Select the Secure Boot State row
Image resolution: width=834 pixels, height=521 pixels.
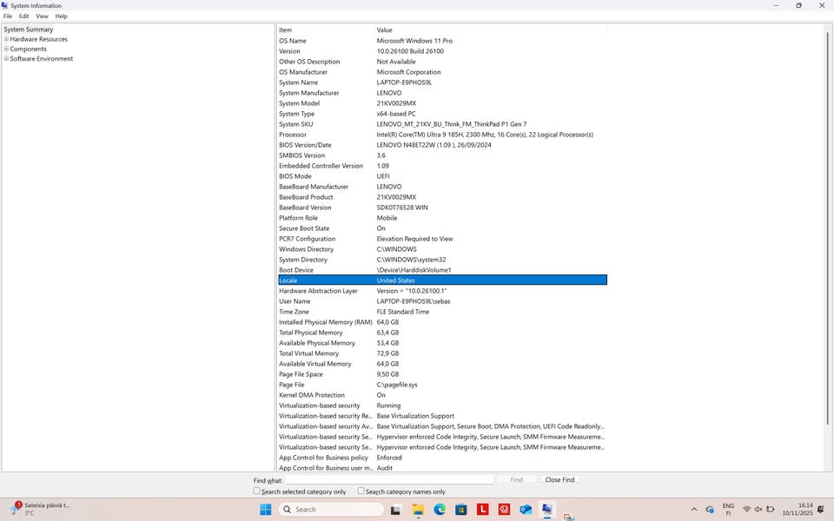tap(442, 228)
